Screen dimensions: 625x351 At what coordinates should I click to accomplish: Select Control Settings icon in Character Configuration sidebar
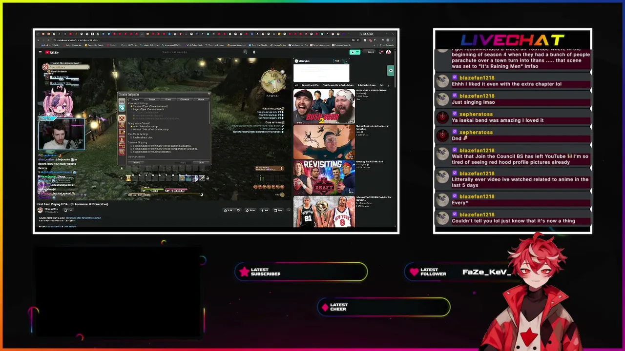pyautogui.click(x=122, y=118)
